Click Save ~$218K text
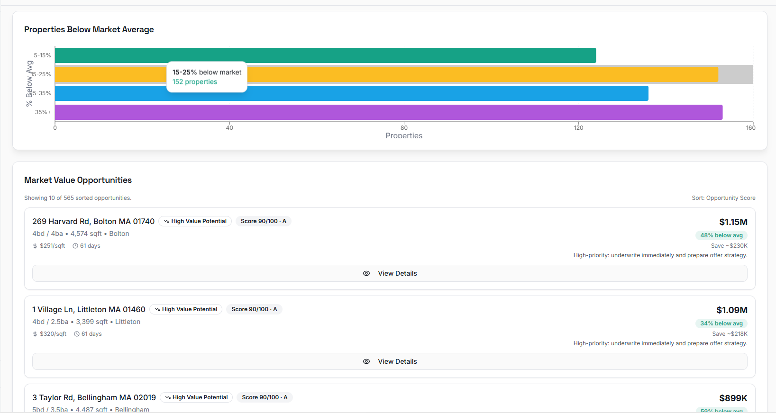 (x=730, y=334)
